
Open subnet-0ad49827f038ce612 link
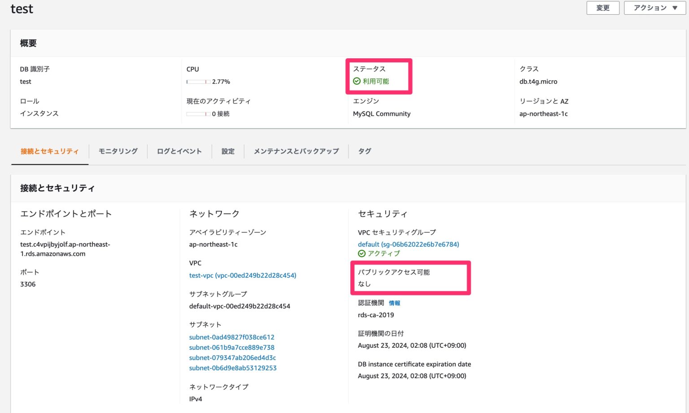[231, 337]
